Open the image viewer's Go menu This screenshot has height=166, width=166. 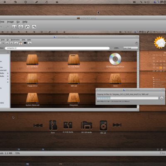tap(18, 22)
